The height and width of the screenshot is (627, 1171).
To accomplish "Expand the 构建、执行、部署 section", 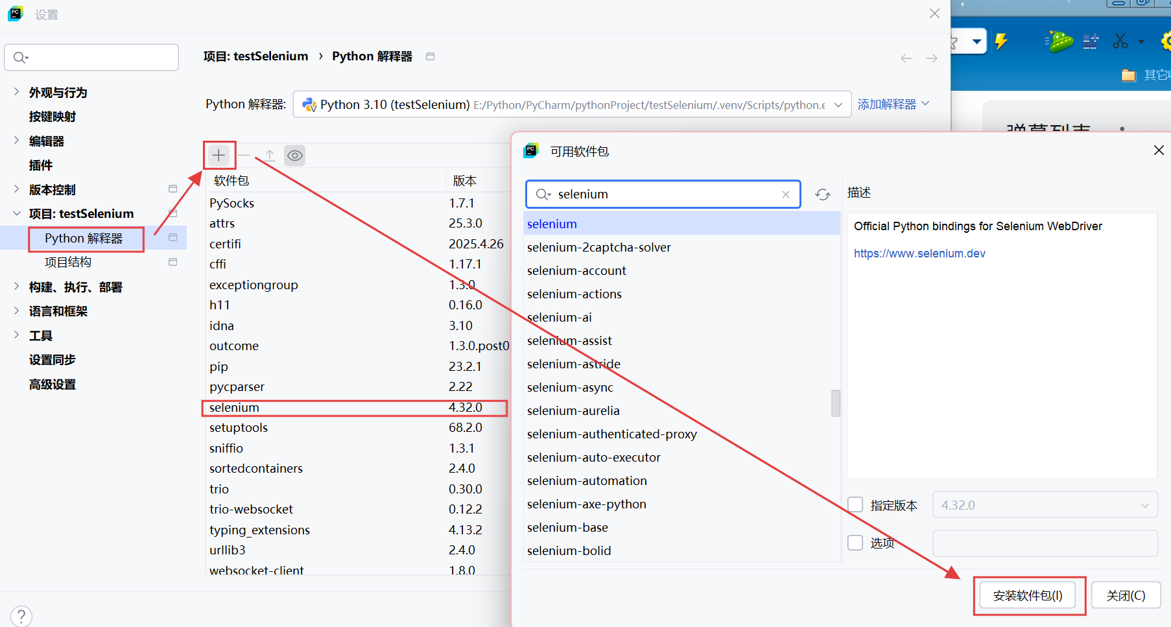I will click(16, 287).
